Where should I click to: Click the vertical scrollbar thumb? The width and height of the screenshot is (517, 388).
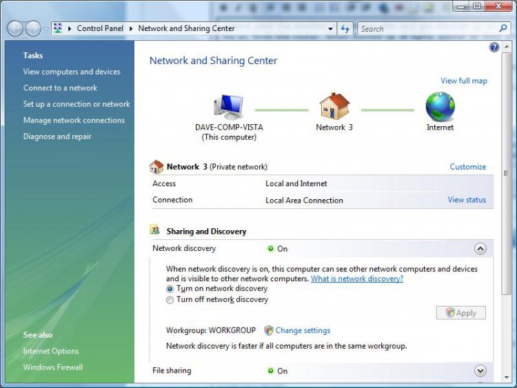[506, 174]
